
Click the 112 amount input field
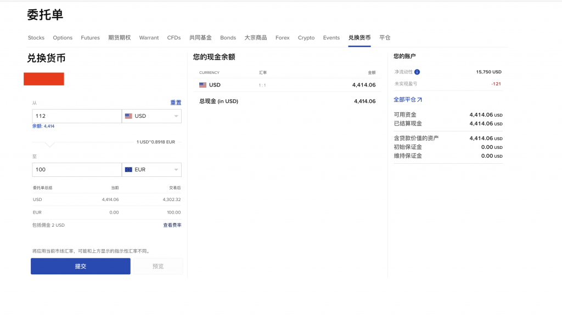pos(77,116)
